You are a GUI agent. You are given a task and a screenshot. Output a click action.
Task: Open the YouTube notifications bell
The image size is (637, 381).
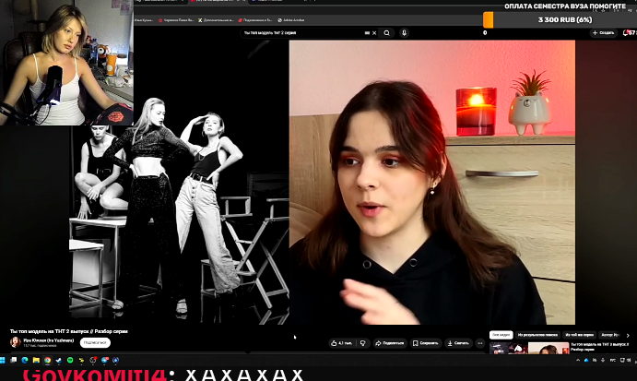point(626,33)
